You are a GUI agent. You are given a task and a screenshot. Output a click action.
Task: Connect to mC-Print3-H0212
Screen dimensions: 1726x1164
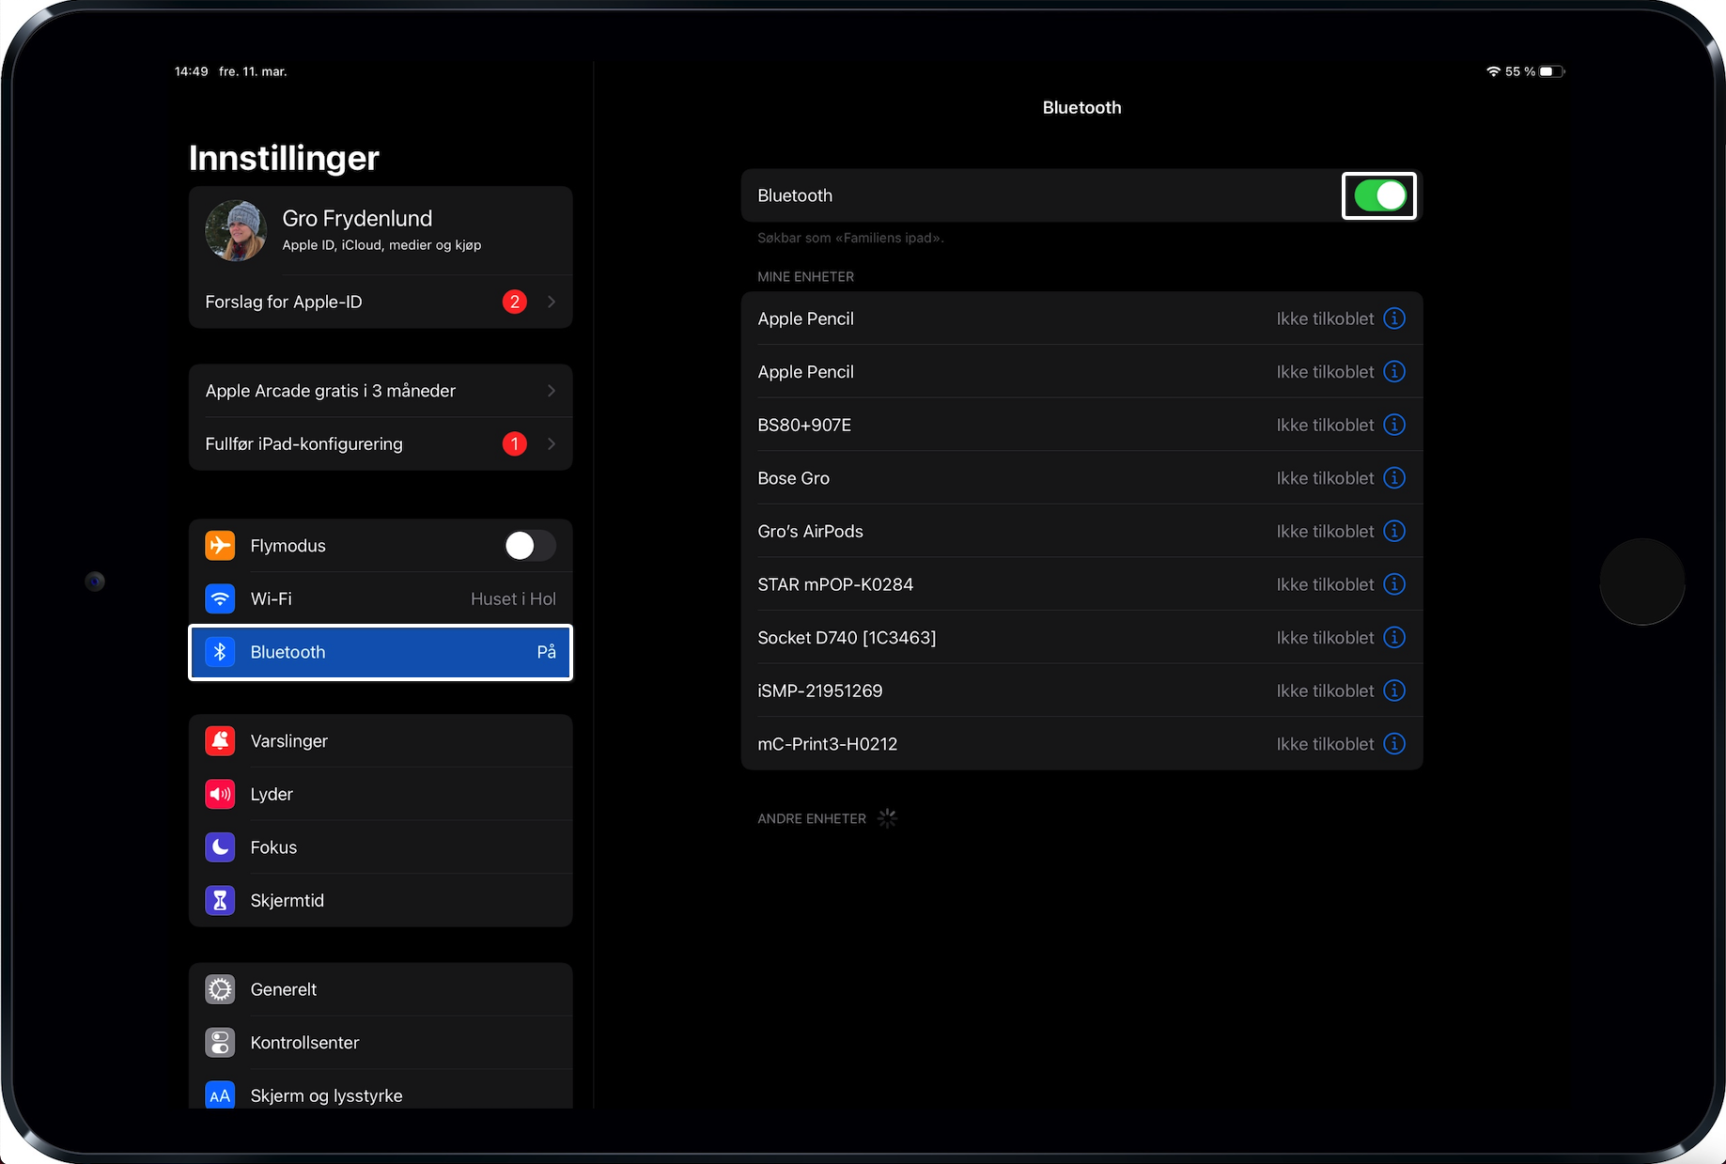(x=1081, y=744)
